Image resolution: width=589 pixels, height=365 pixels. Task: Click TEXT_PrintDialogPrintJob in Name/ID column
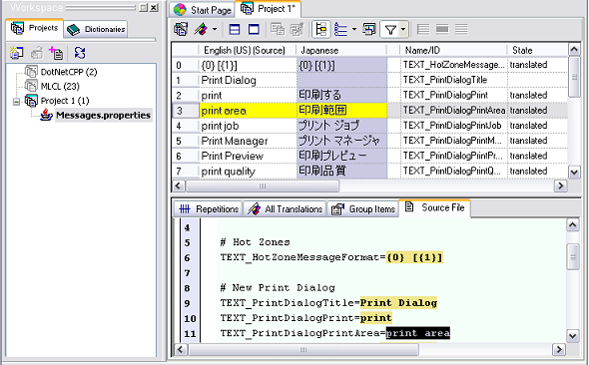tap(454, 126)
